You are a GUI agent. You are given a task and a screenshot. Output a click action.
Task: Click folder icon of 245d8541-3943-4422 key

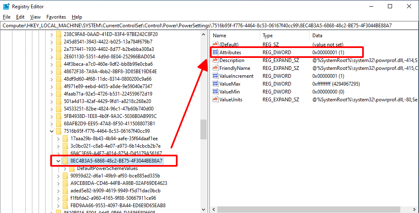pos(58,41)
